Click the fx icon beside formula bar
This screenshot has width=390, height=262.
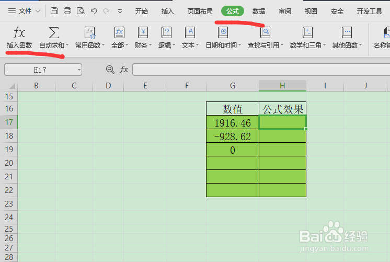pos(124,69)
